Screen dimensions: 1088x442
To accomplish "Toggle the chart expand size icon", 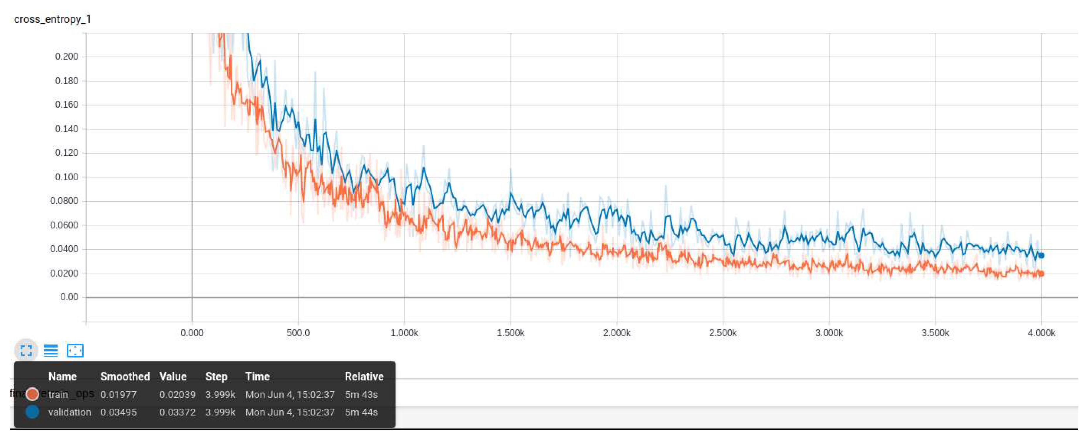I will (26, 350).
